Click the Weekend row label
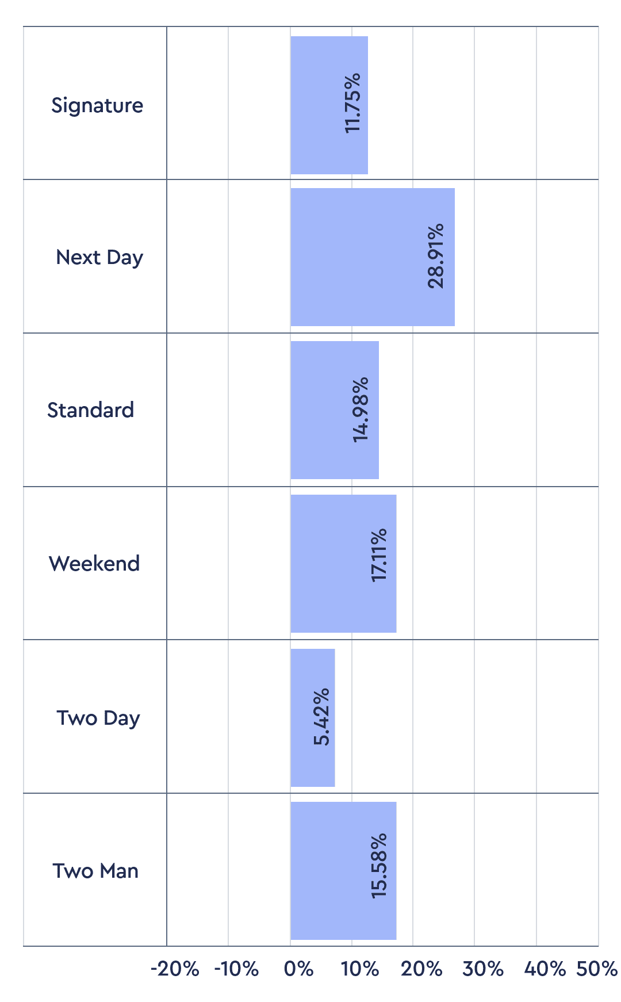Screen dimensions: 621x1002 94,564
